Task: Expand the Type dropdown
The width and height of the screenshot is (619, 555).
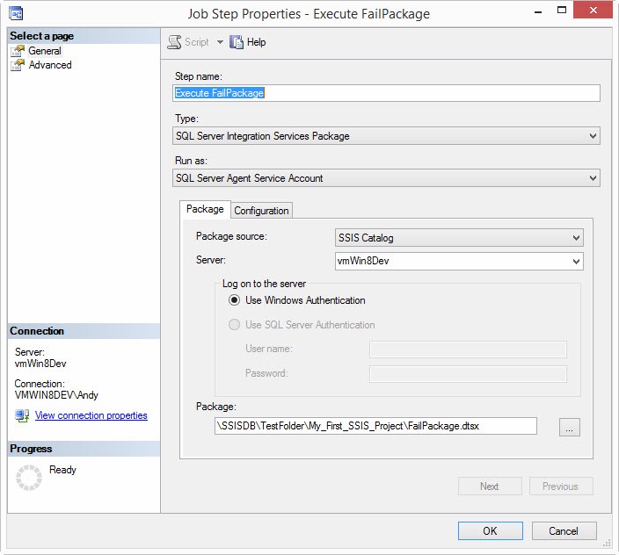Action: coord(594,136)
